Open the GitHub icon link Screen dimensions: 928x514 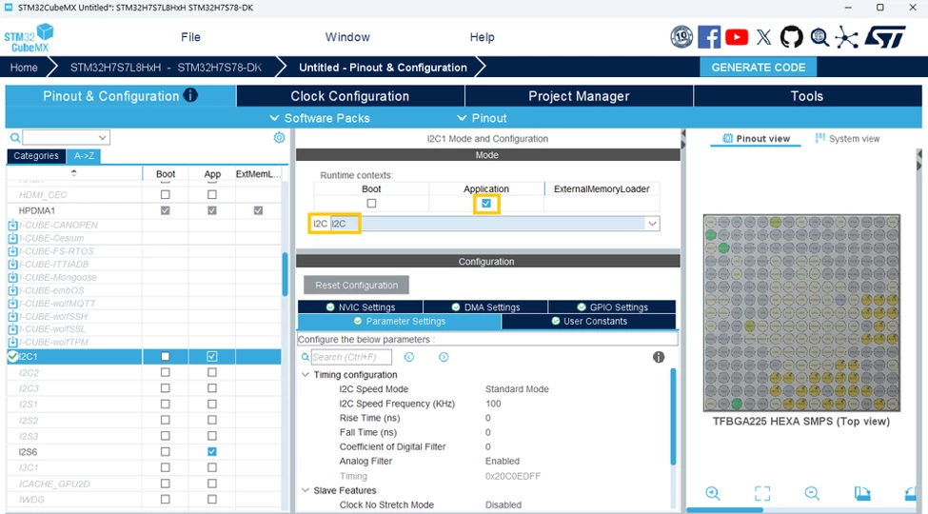(791, 37)
